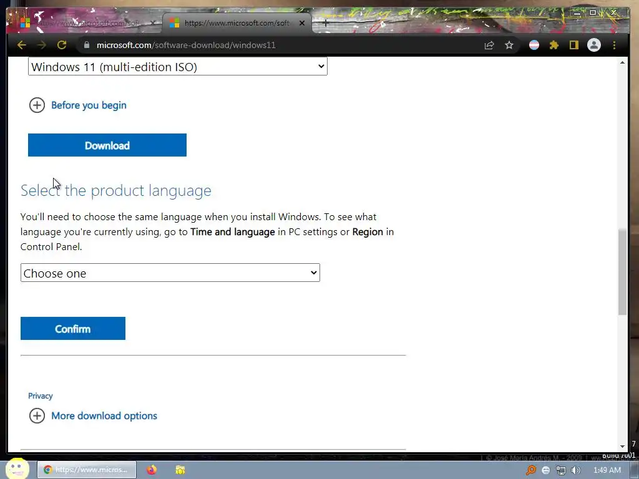Close the first background tab
The height and width of the screenshot is (479, 639).
pos(153,23)
